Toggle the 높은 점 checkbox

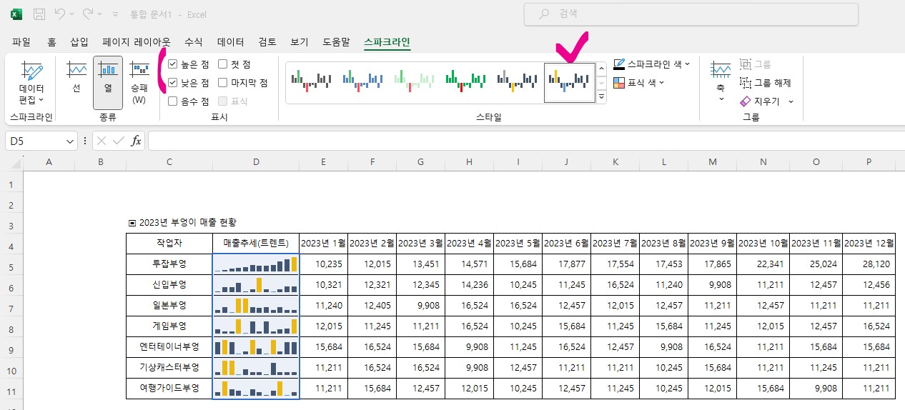[173, 64]
